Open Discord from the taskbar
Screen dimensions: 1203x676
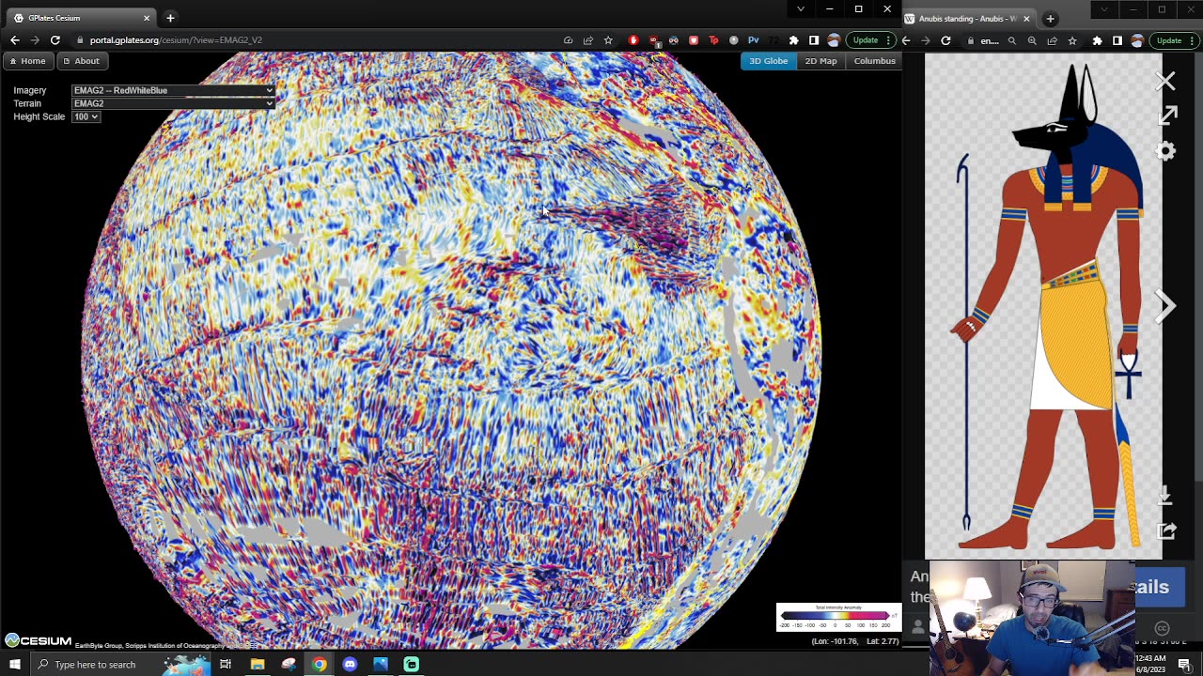click(350, 665)
